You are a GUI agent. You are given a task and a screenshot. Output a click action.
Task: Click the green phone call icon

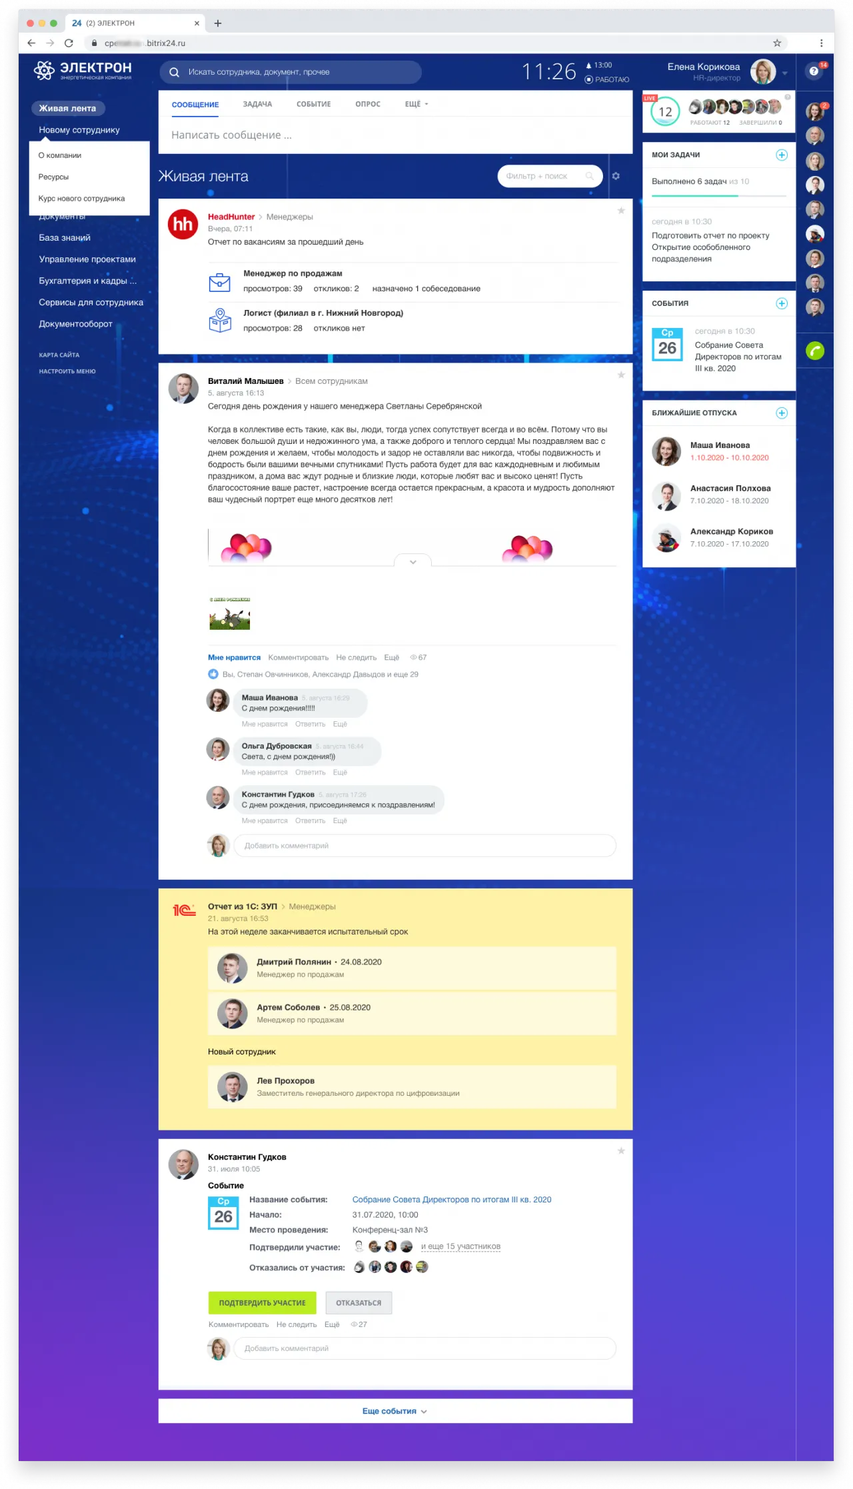point(814,351)
